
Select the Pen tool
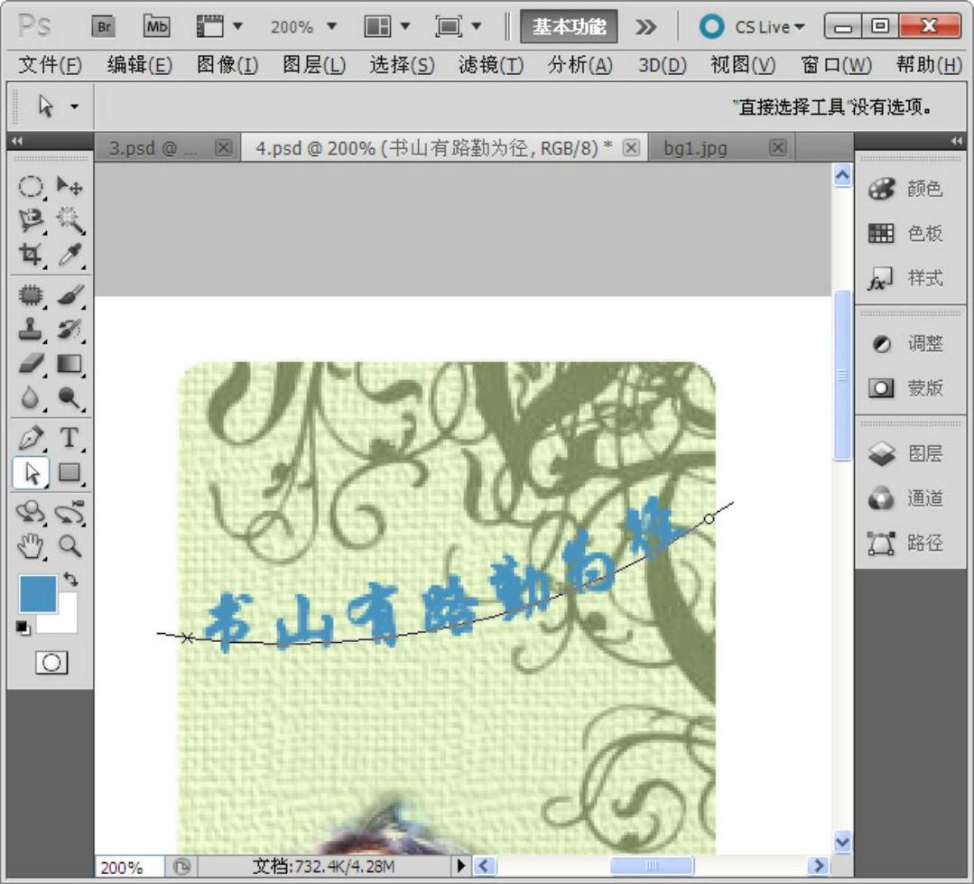coord(31,439)
